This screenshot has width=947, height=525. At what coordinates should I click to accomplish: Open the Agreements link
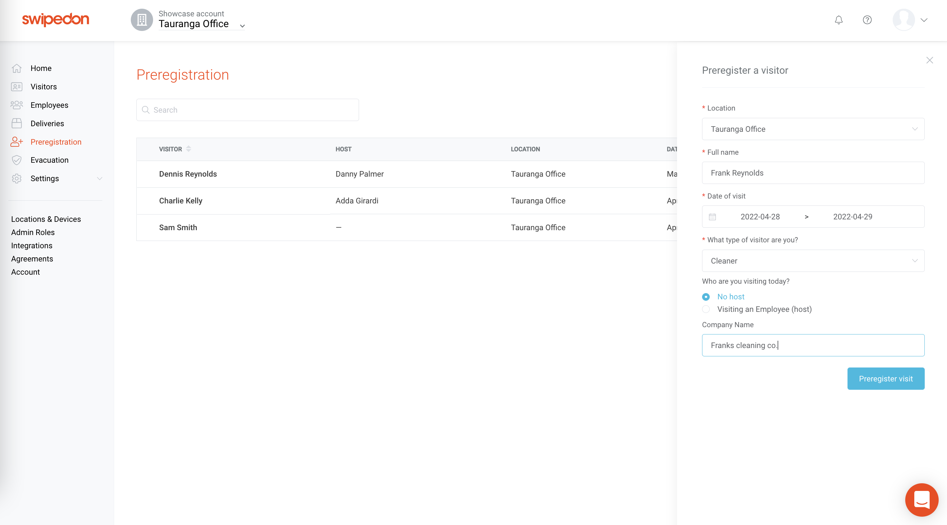32,259
